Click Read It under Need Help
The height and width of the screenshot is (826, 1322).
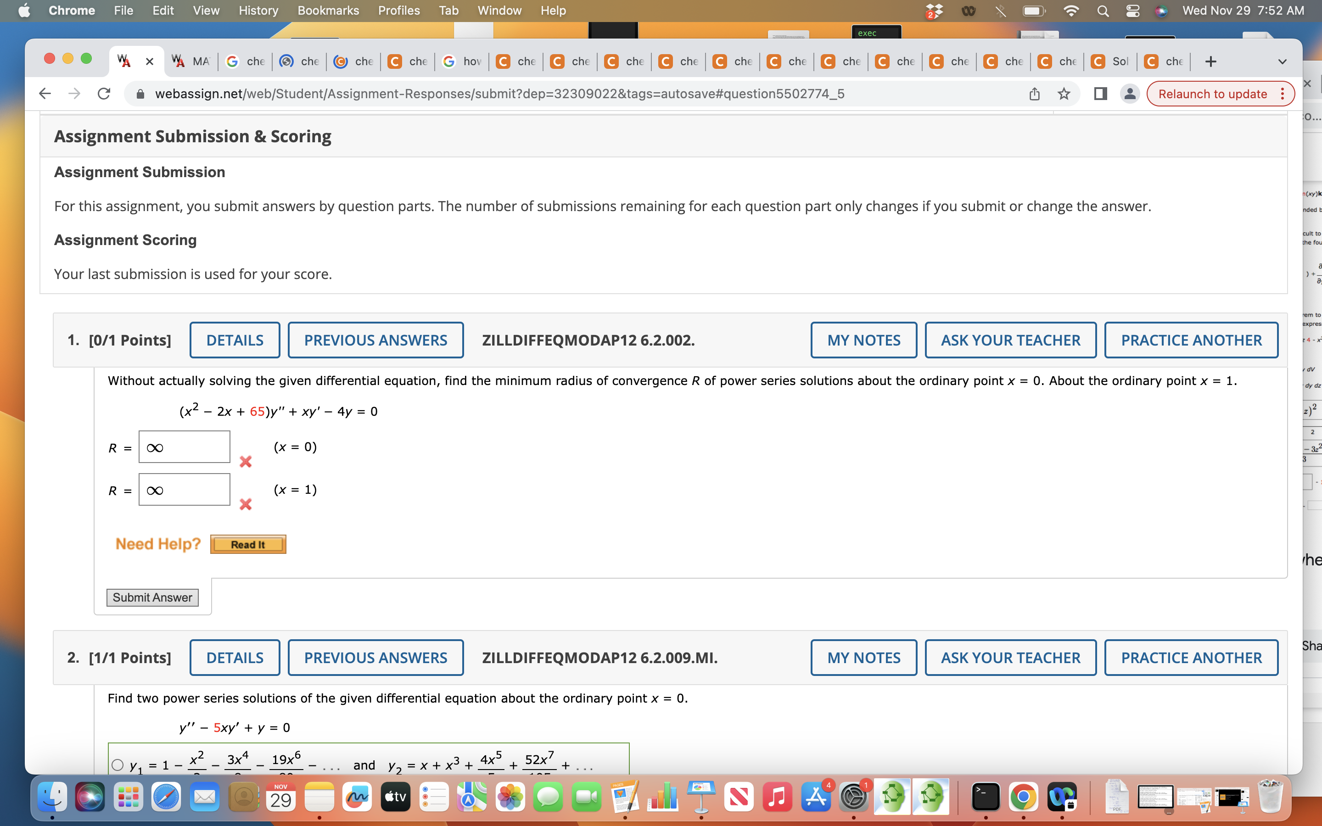[247, 544]
